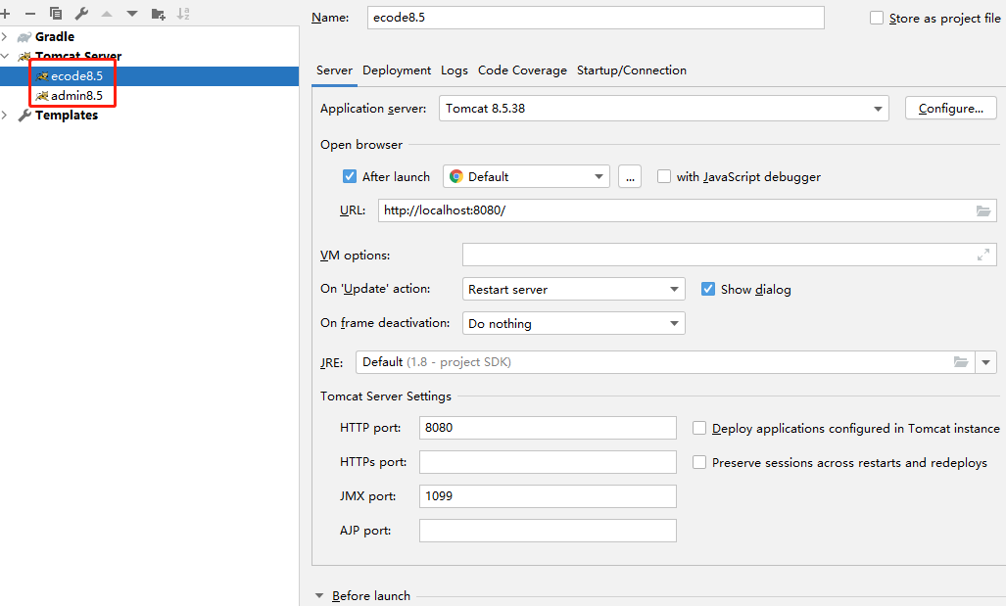Open the Default browser dropdown

[599, 176]
